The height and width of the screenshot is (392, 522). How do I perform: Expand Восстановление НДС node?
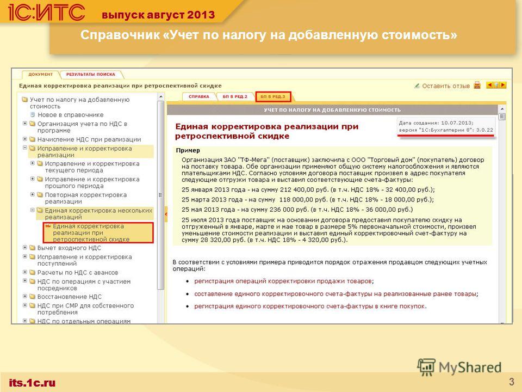tap(24, 296)
